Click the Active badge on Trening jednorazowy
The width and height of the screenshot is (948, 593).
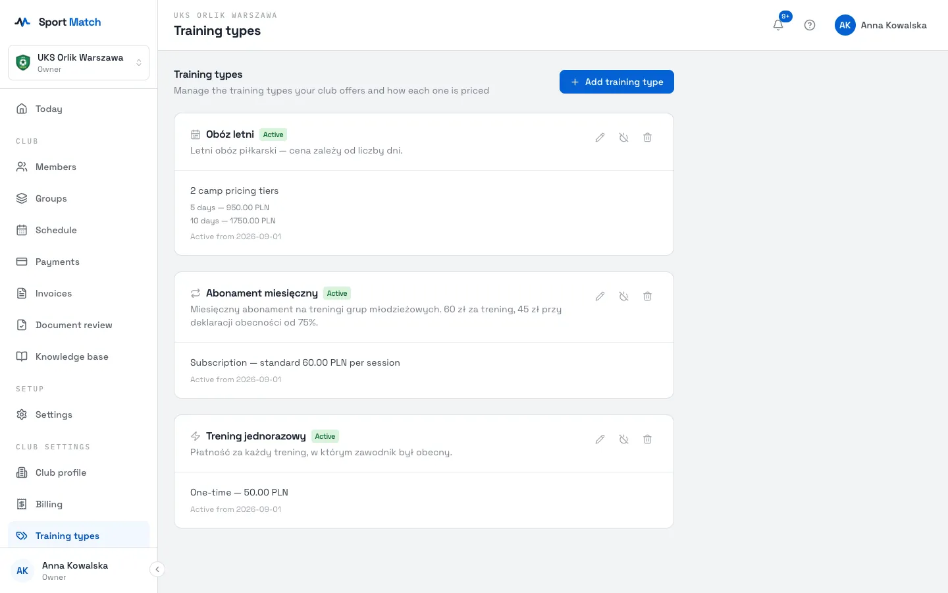point(325,436)
